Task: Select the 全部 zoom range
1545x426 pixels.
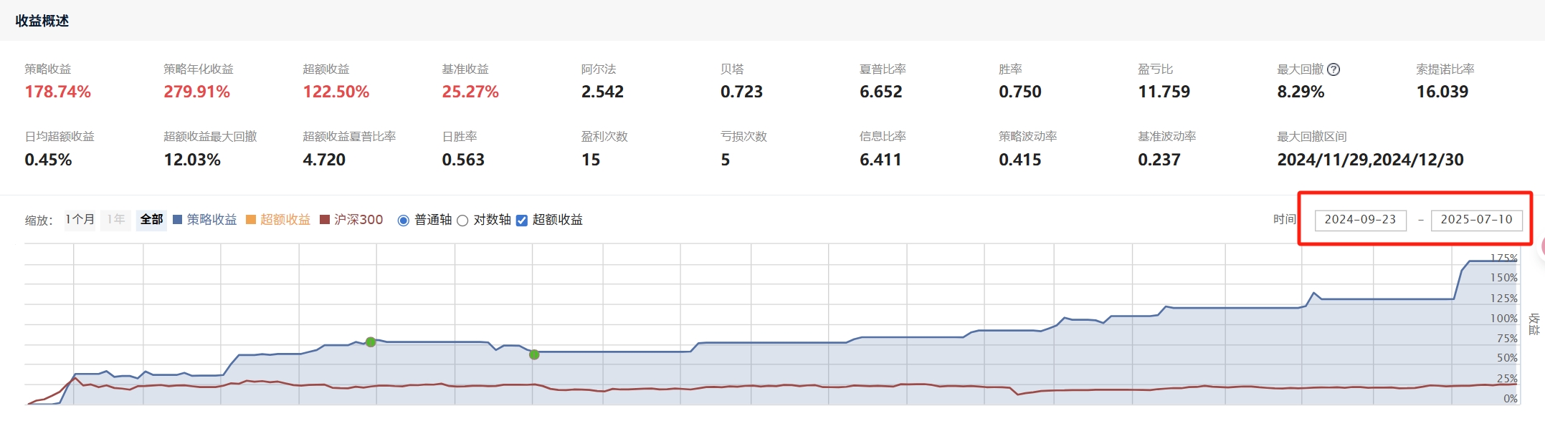Action: click(151, 219)
